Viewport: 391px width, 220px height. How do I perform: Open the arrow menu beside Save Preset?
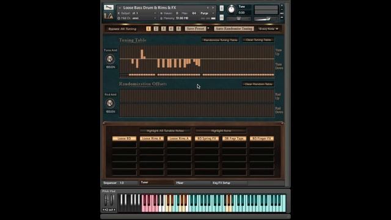coord(208,29)
